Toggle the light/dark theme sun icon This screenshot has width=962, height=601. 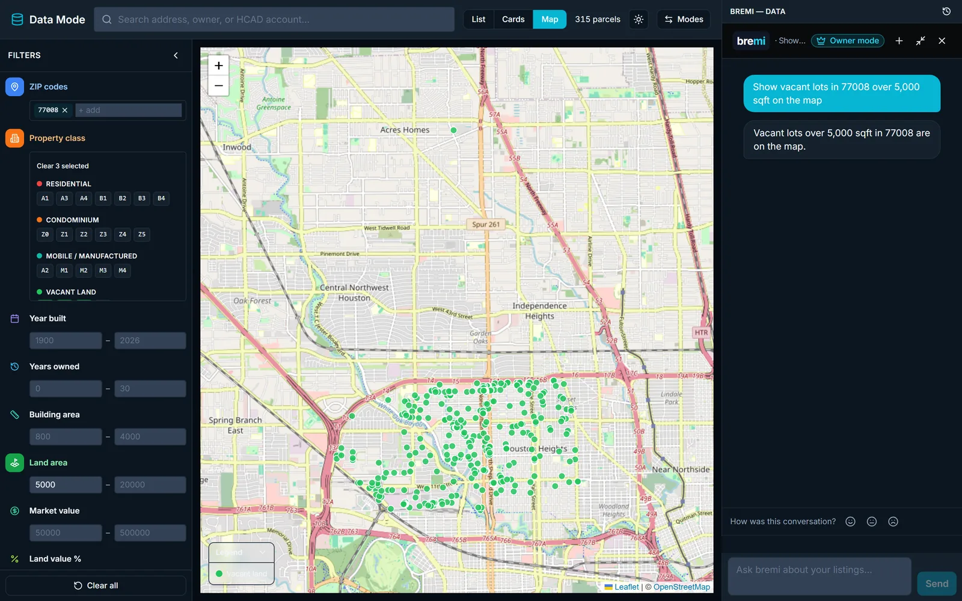639,19
